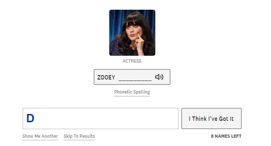The width and height of the screenshot is (271, 146).
Task: Click the blank underscores after ZOOEY
Action: point(135,78)
